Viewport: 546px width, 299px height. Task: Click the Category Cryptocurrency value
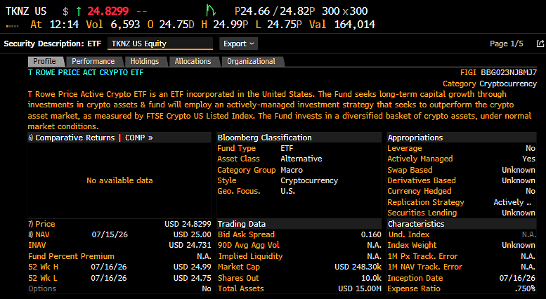coord(508,84)
